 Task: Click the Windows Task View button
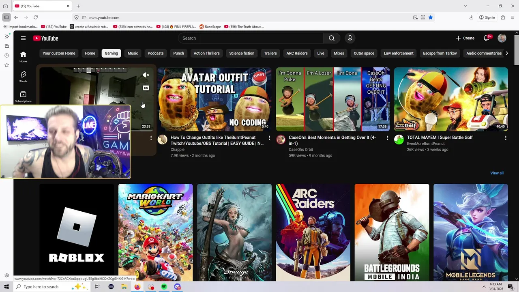click(97, 287)
